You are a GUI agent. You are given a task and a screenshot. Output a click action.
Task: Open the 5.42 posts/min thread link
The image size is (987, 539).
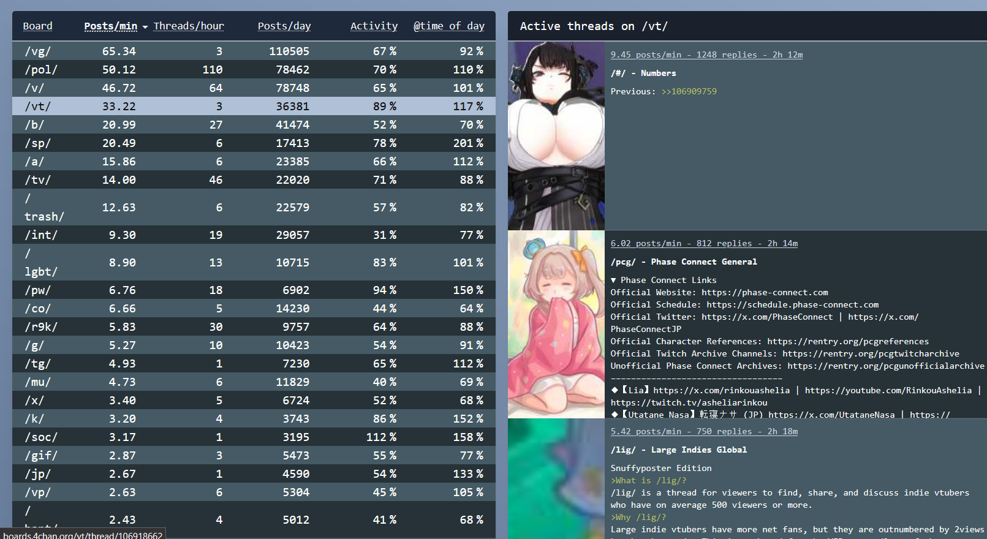[x=704, y=431]
